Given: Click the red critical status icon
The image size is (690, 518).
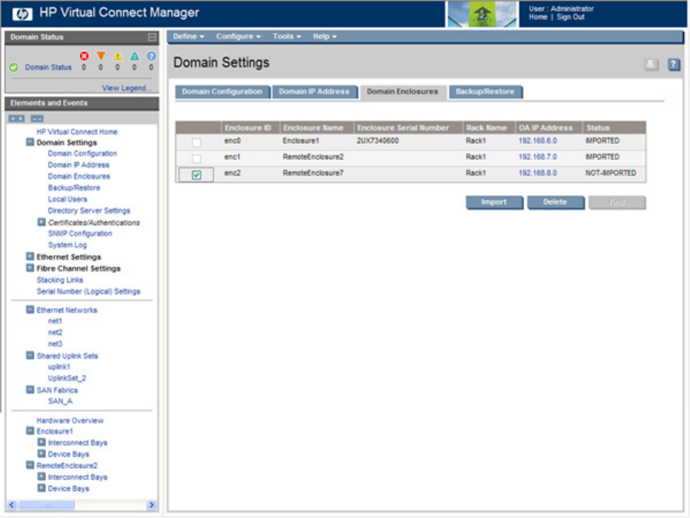Looking at the screenshot, I should [x=84, y=56].
